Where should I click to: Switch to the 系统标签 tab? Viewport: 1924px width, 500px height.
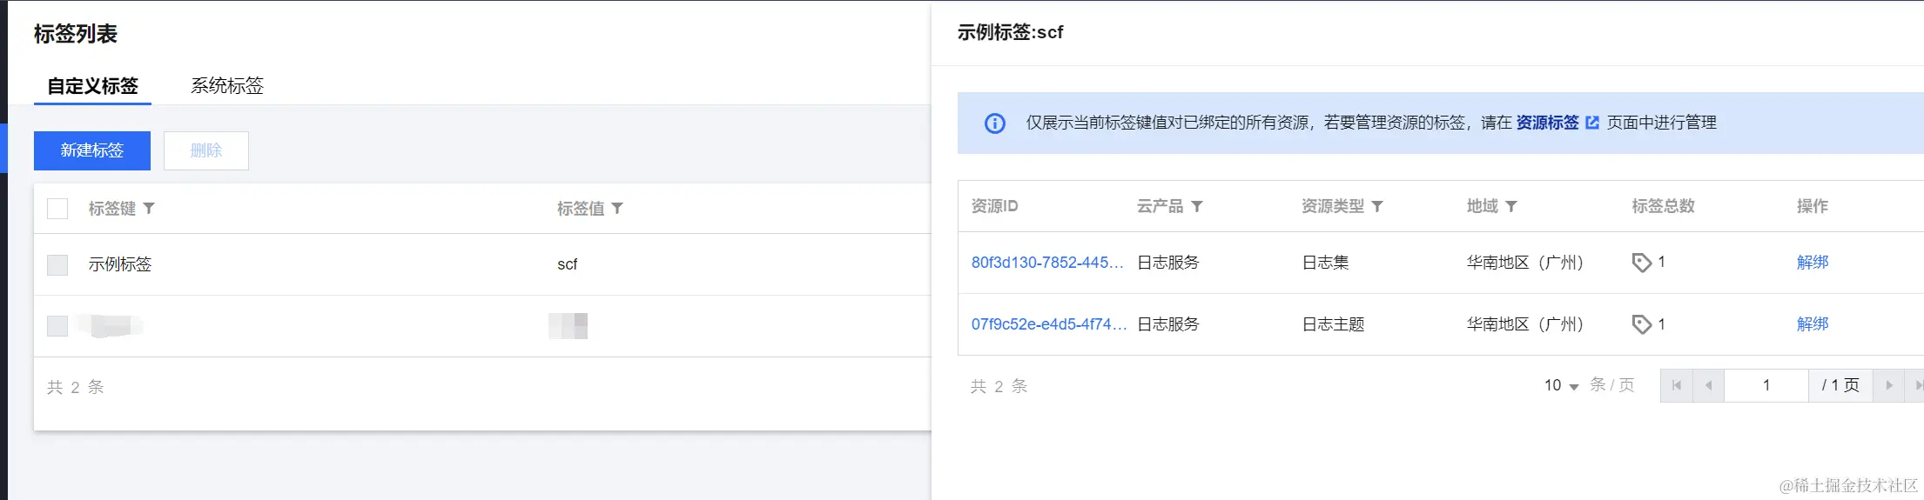point(227,86)
